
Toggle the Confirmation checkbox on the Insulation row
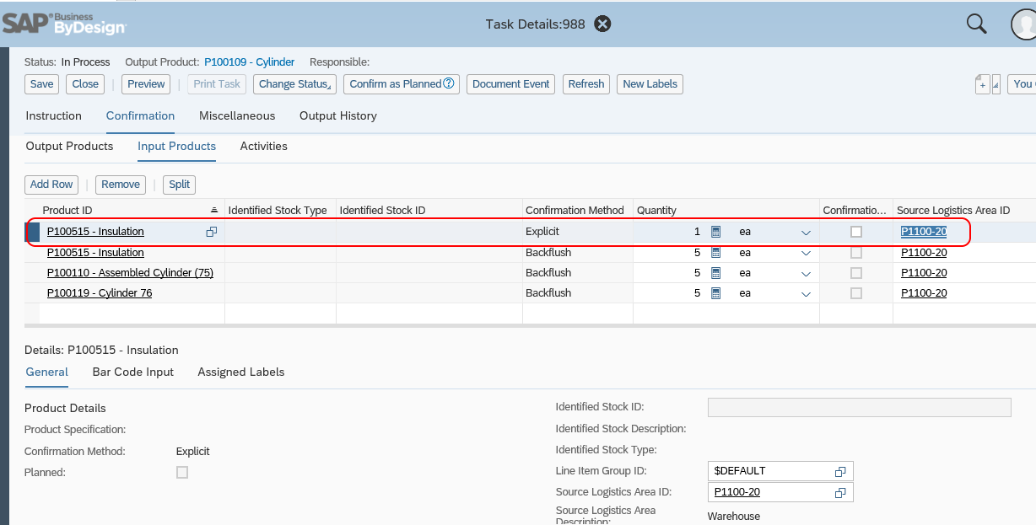pyautogui.click(x=855, y=231)
